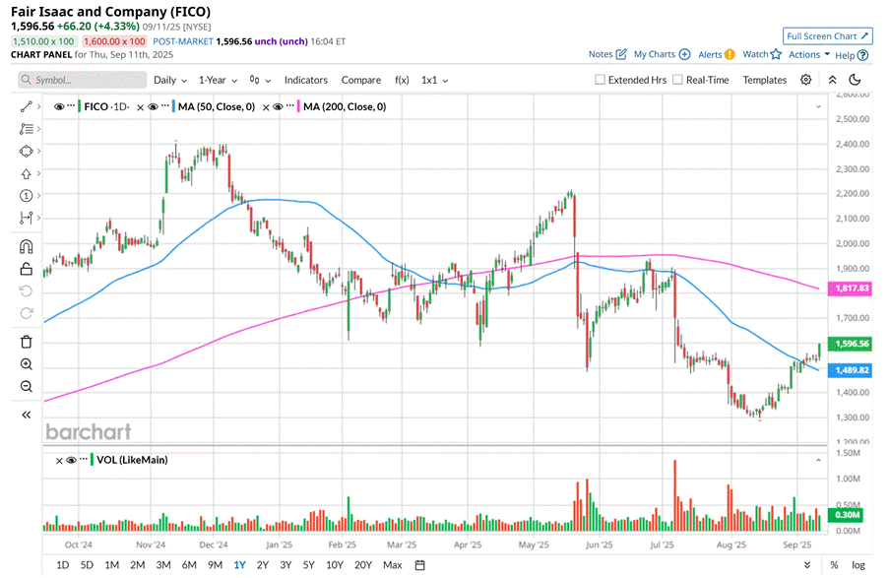
Task: Toggle the magnet snap tool
Action: pyautogui.click(x=26, y=246)
